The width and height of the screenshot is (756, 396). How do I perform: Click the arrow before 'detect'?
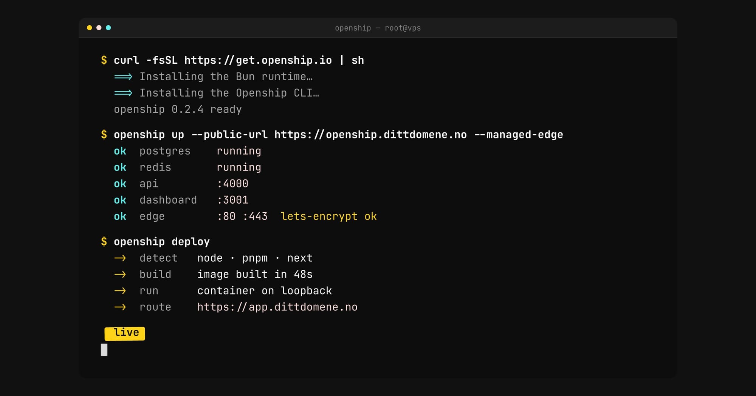tap(120, 258)
